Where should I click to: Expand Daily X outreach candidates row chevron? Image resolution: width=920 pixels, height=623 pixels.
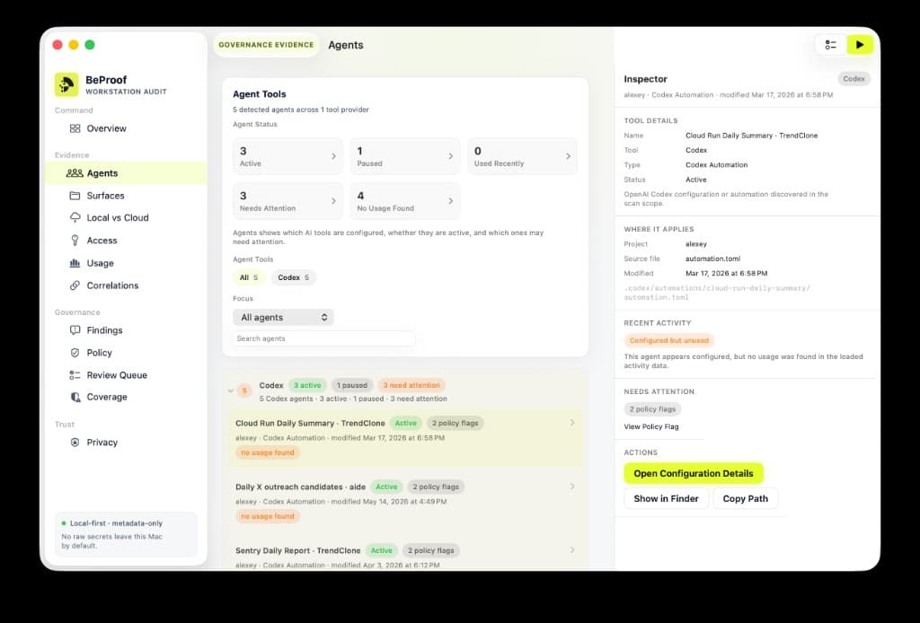(x=572, y=487)
